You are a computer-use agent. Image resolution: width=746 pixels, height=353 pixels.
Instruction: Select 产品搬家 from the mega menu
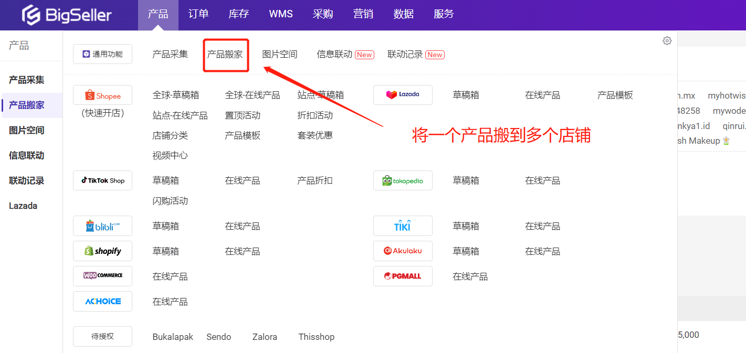click(226, 54)
